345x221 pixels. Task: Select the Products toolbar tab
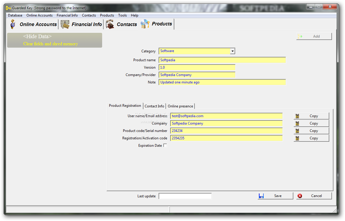156,24
